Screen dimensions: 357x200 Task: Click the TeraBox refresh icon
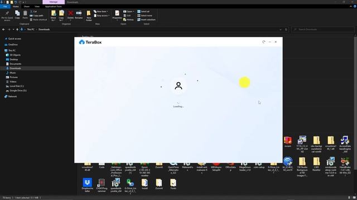tap(264, 42)
